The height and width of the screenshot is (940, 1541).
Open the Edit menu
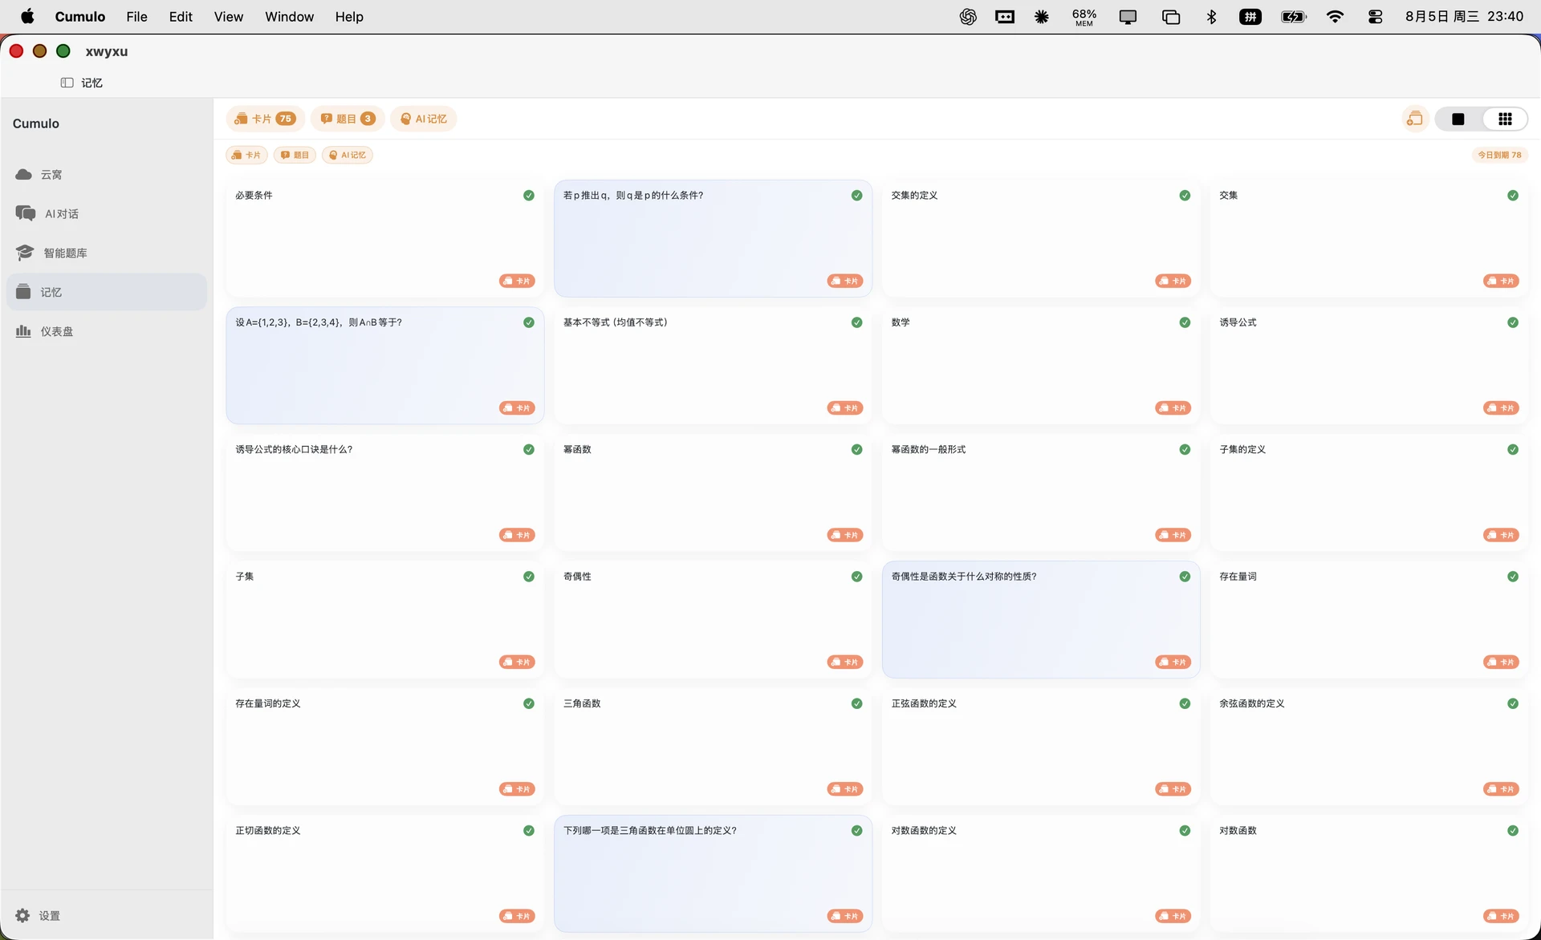(181, 16)
